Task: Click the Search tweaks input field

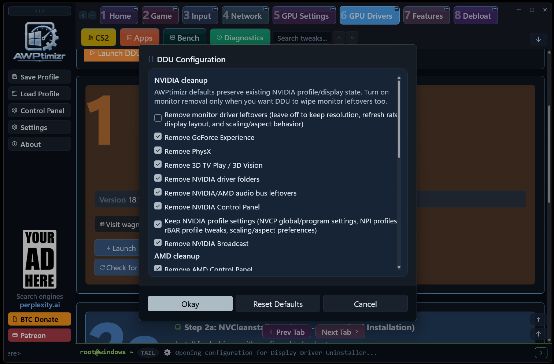Action: (302, 38)
